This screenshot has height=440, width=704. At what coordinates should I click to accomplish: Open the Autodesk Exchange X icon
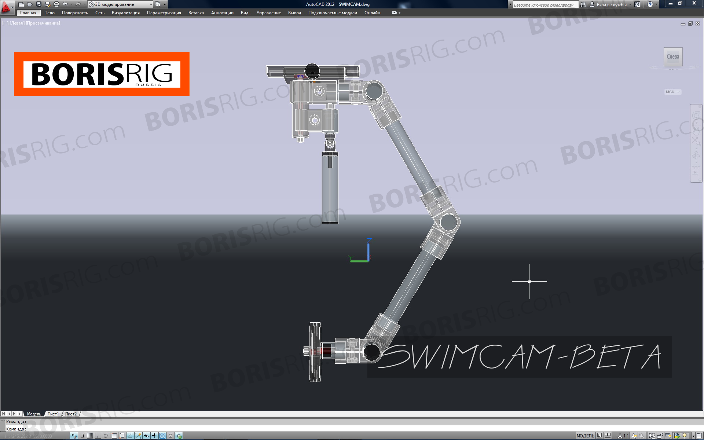(638, 5)
